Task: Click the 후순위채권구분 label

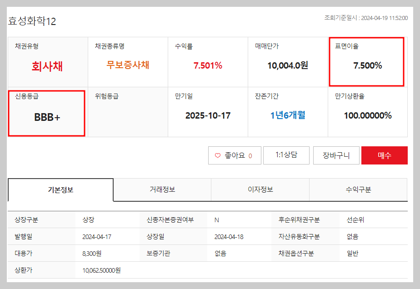Action: click(299, 220)
